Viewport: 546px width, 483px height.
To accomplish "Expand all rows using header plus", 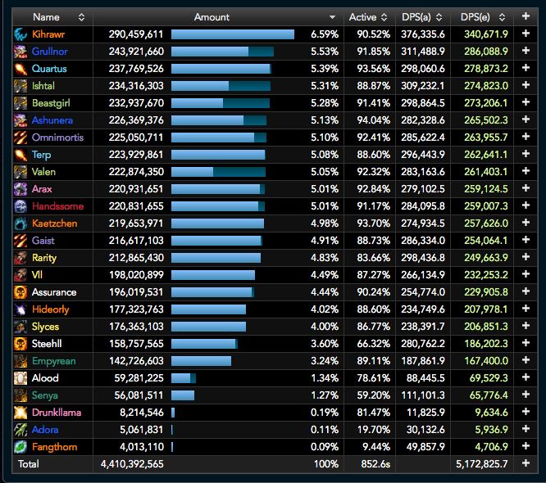I will click(x=526, y=16).
